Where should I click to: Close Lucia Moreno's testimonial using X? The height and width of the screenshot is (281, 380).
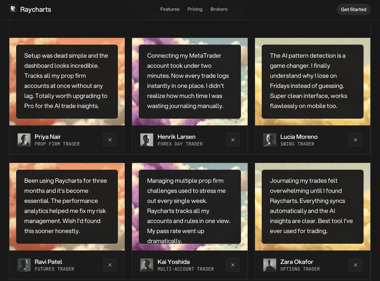356,140
